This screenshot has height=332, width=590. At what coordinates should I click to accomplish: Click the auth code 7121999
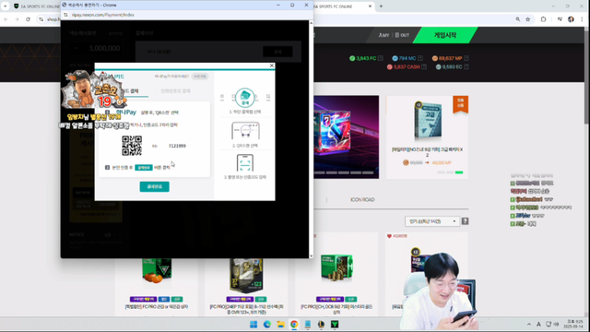click(x=177, y=146)
